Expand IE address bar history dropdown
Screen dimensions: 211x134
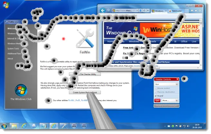pyautogui.click(x=137, y=11)
